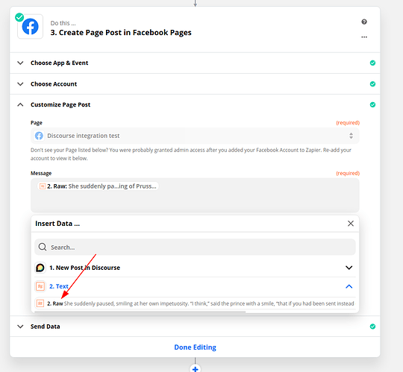This screenshot has width=403, height=372.
Task: Open the three-dot step options menu
Action: click(x=364, y=37)
